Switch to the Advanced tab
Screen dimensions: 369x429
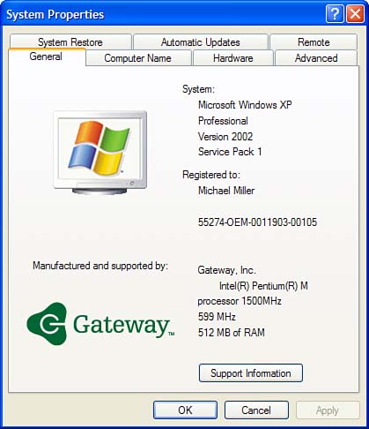[x=316, y=58]
